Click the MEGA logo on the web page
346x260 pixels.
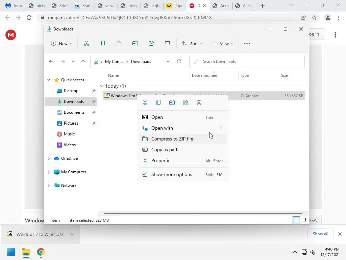[x=10, y=35]
